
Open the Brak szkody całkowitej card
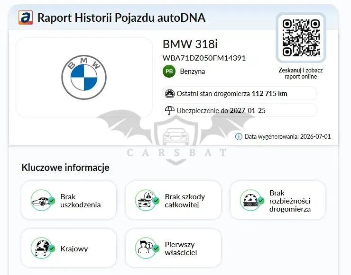pos(173,200)
